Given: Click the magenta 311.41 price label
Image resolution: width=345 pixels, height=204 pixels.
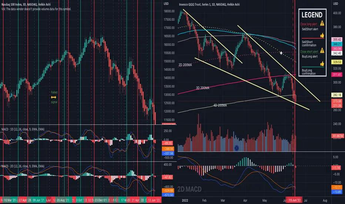Looking at the screenshot, I should point(337,75).
